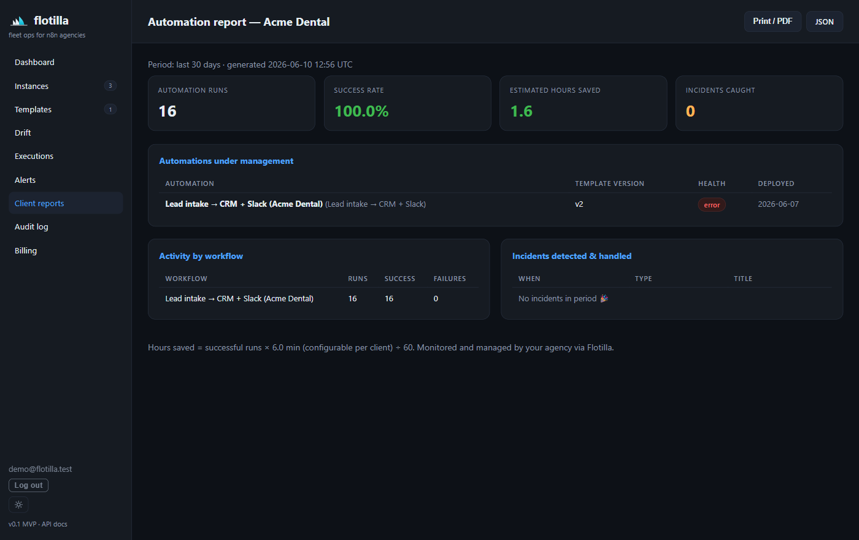
Task: Click the red error health badge
Action: 712,205
